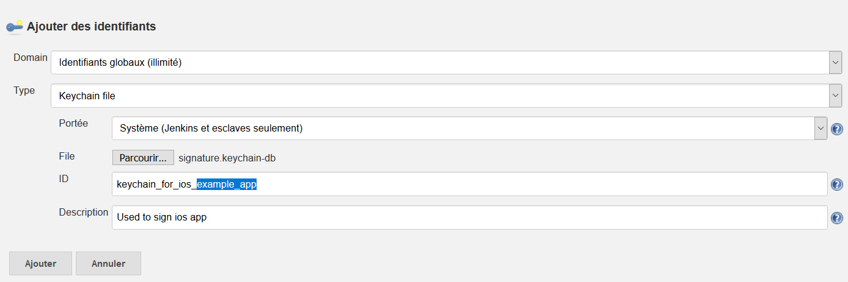Open help for the Portée field
Screen dimensions: 848x282
[x=837, y=129]
